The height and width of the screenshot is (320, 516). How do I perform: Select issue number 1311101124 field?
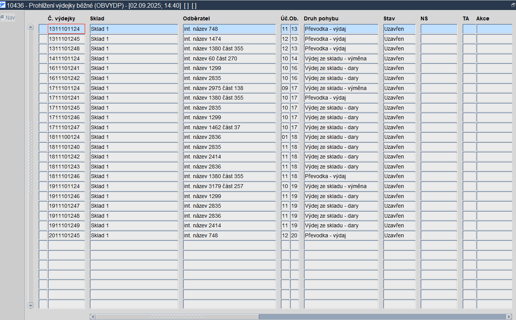(x=66, y=29)
